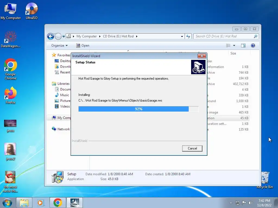Viewport: 278px width, 208px height.
Task: Open the jesus image on desktop
Action: pos(11,126)
